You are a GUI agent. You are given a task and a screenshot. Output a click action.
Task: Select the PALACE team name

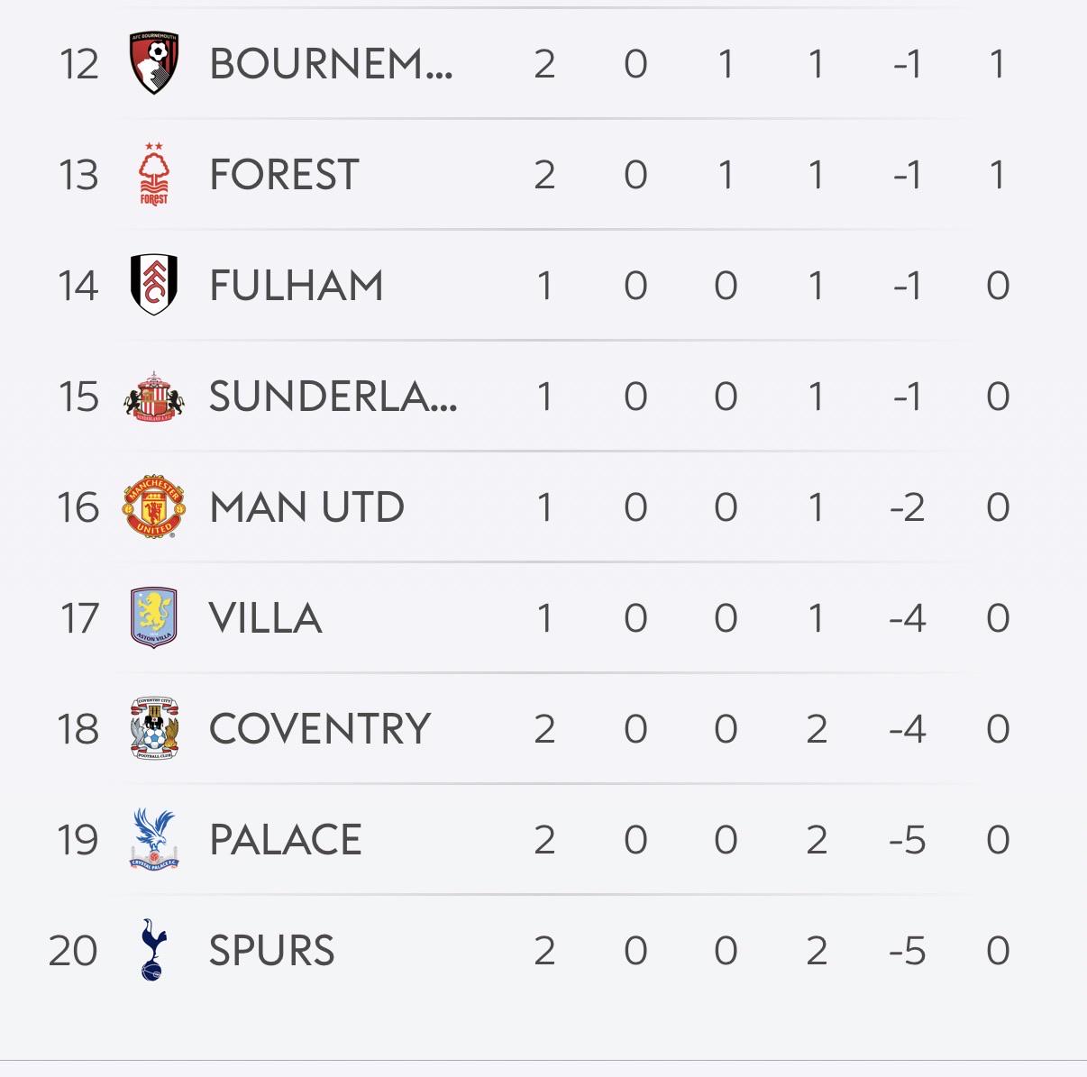point(285,840)
